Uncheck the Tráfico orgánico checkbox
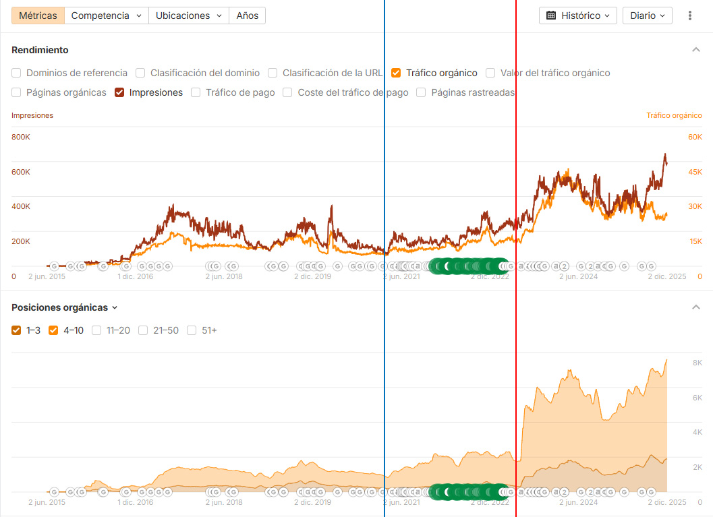 396,73
